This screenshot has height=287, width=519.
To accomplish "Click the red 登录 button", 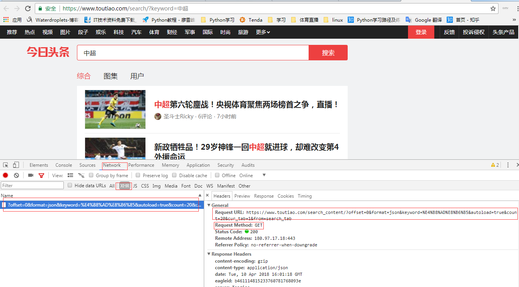I will (421, 32).
